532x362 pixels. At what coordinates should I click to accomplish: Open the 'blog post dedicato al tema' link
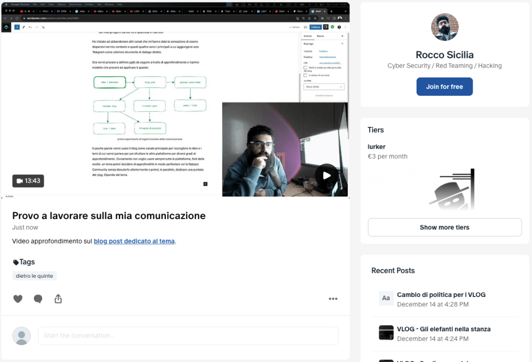(x=134, y=241)
